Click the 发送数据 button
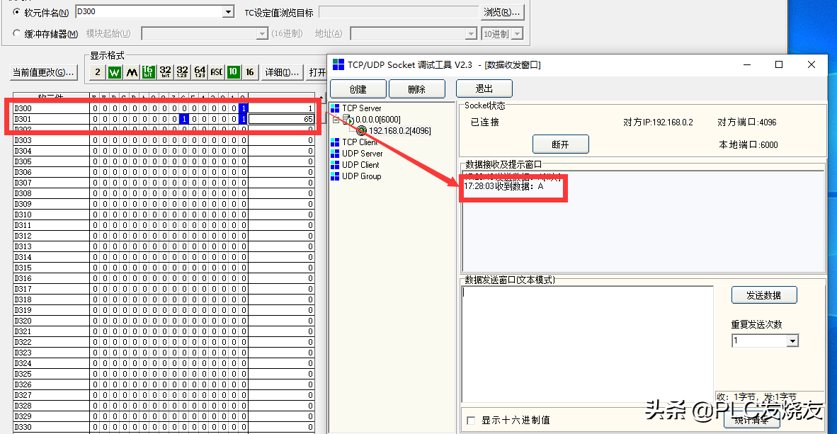This screenshot has height=434, width=837. tap(764, 295)
